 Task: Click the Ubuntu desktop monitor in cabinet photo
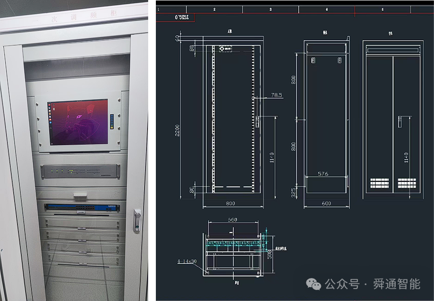coord(78,123)
